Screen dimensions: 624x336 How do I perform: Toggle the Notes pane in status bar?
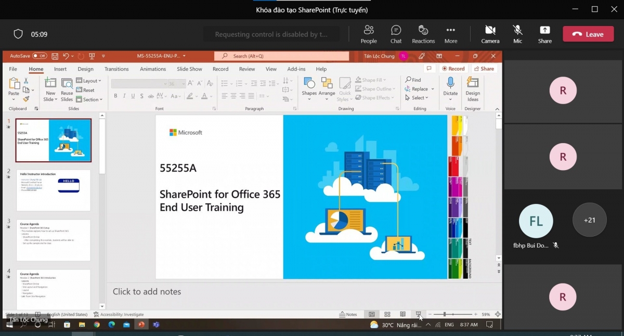pos(348,315)
